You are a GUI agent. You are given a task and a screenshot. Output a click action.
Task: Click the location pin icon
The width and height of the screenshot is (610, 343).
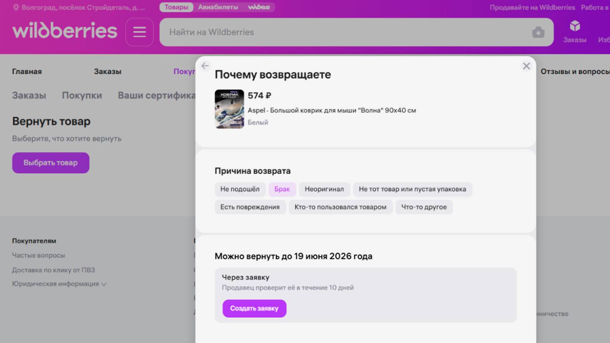16,8
